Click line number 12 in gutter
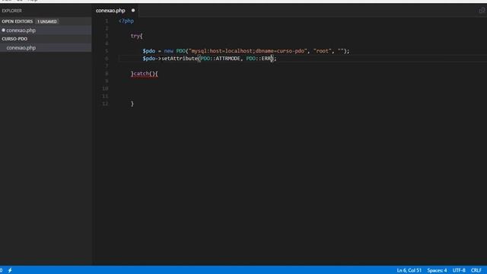 pyautogui.click(x=105, y=104)
